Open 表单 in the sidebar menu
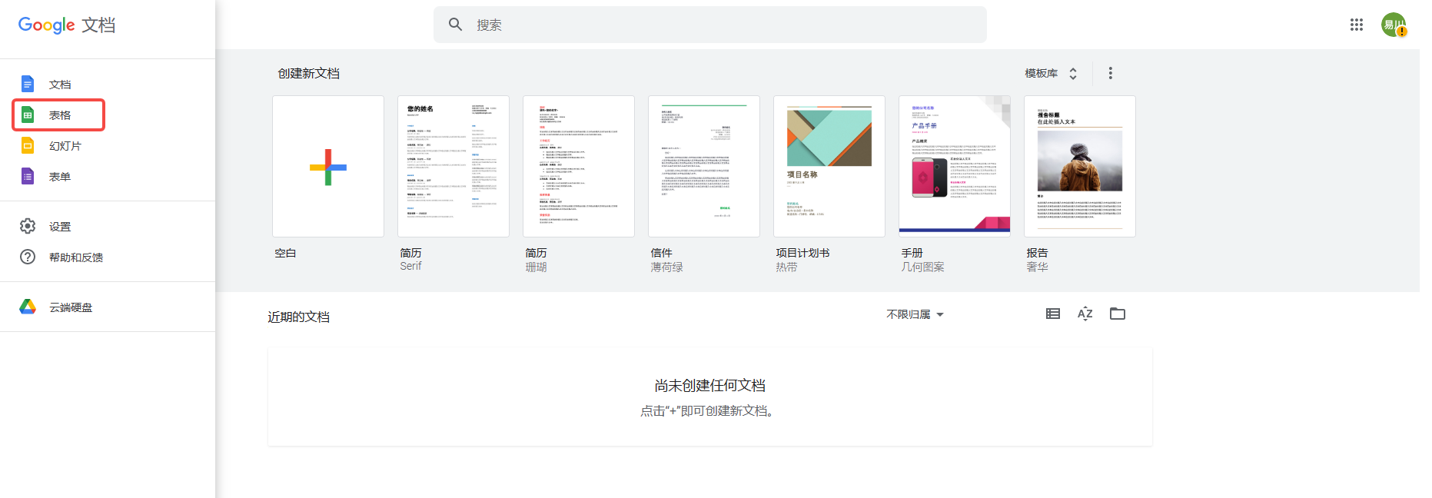The height and width of the screenshot is (498, 1432). coord(60,177)
